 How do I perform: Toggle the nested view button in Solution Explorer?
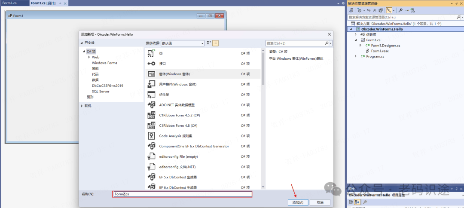coord(390,10)
